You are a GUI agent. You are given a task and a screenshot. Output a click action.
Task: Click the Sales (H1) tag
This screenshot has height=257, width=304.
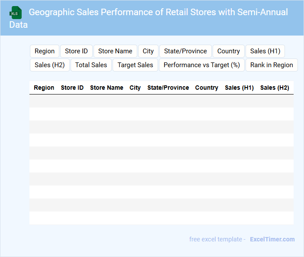point(265,51)
